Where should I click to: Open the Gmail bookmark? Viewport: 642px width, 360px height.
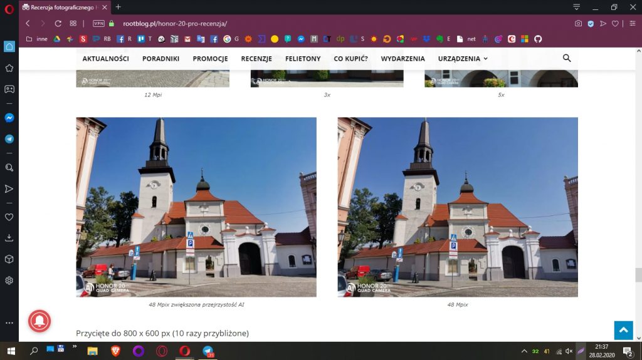pyautogui.click(x=187, y=39)
